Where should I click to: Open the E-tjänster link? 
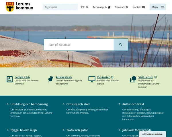[x=103, y=77]
